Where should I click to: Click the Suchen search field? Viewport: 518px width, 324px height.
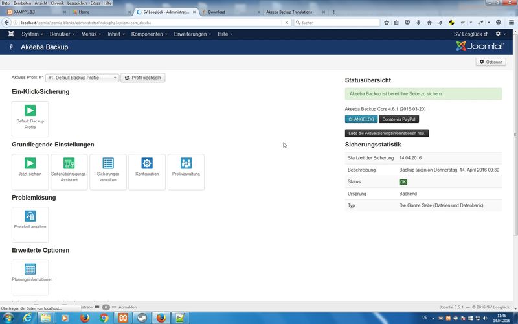[337, 23]
